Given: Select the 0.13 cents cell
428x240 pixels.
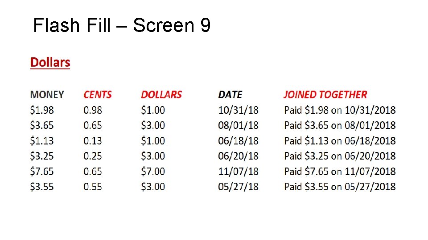Looking at the screenshot, I should pos(93,140).
